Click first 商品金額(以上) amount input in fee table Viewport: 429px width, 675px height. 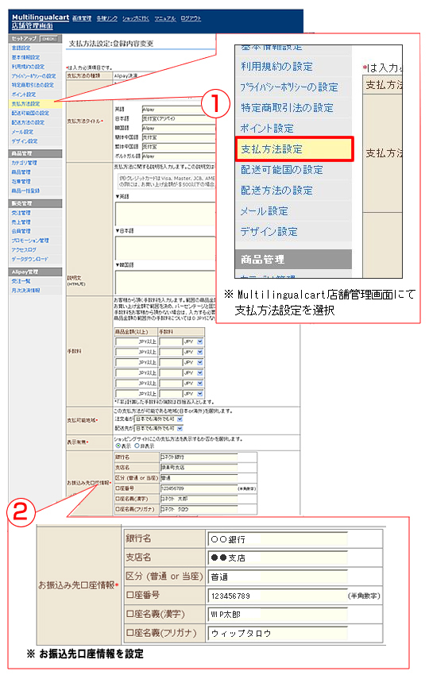(126, 341)
